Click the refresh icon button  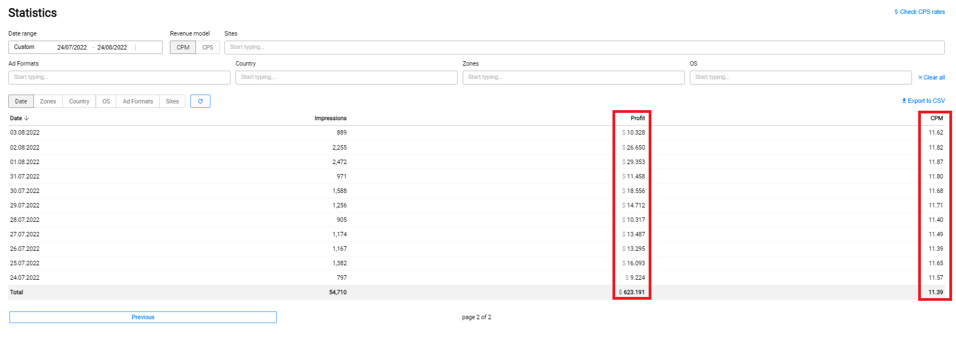click(200, 101)
